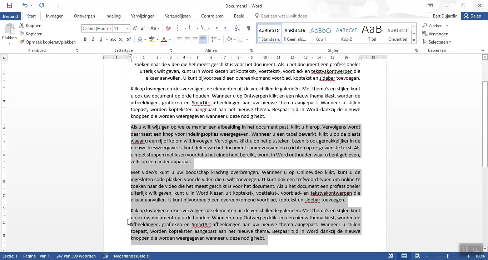The height and width of the screenshot is (260, 488).
Task: Switch to the Verwijzingen tab
Action: (x=143, y=16)
